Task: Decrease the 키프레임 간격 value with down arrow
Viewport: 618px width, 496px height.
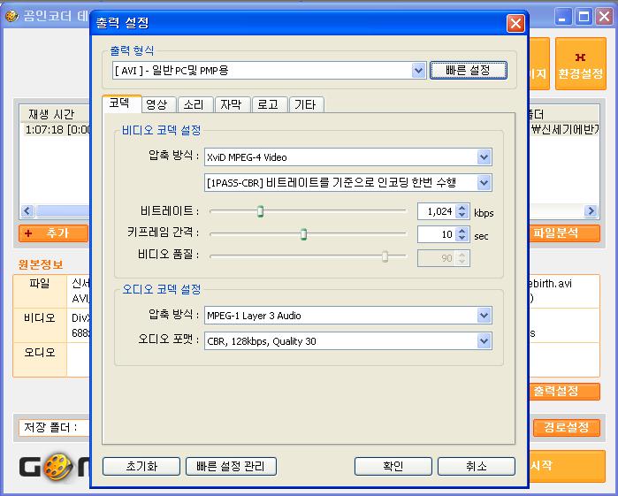Action: click(x=462, y=239)
